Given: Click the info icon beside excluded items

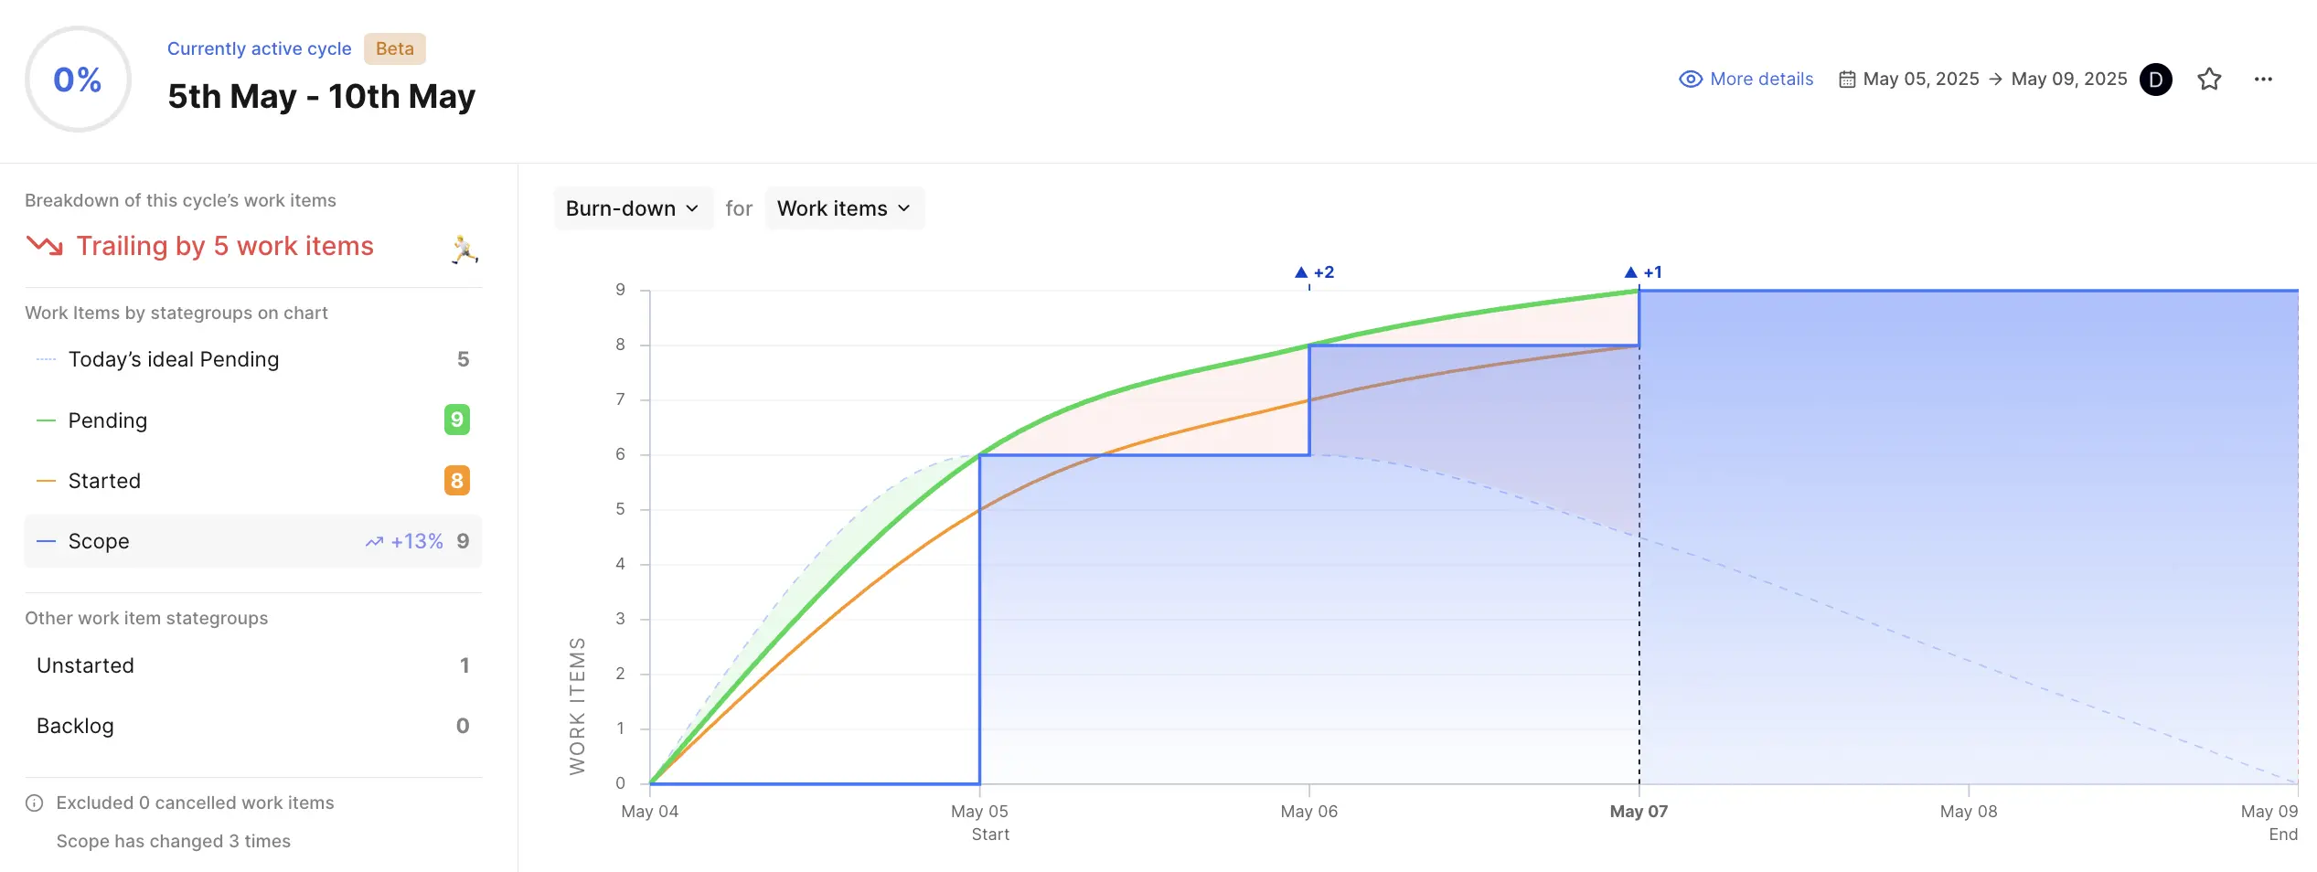Looking at the screenshot, I should pos(35,803).
